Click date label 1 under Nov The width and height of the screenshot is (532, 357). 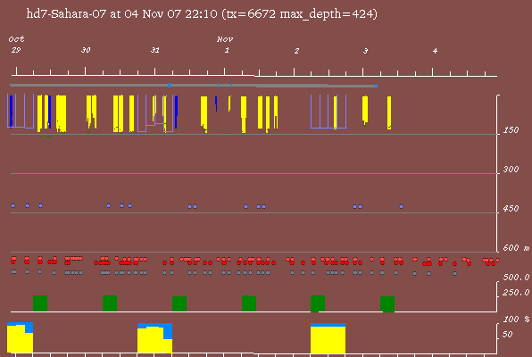click(227, 51)
